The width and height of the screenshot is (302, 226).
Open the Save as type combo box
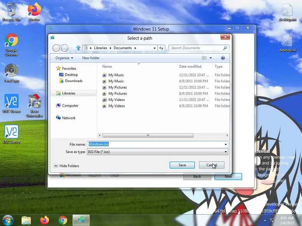tap(157, 152)
